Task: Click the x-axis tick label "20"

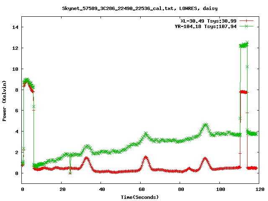Action: pos(62,189)
